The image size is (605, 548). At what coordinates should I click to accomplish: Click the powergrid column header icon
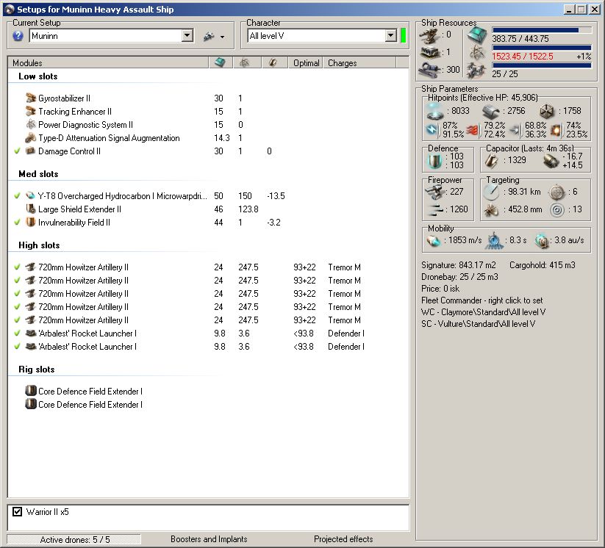tap(246, 63)
